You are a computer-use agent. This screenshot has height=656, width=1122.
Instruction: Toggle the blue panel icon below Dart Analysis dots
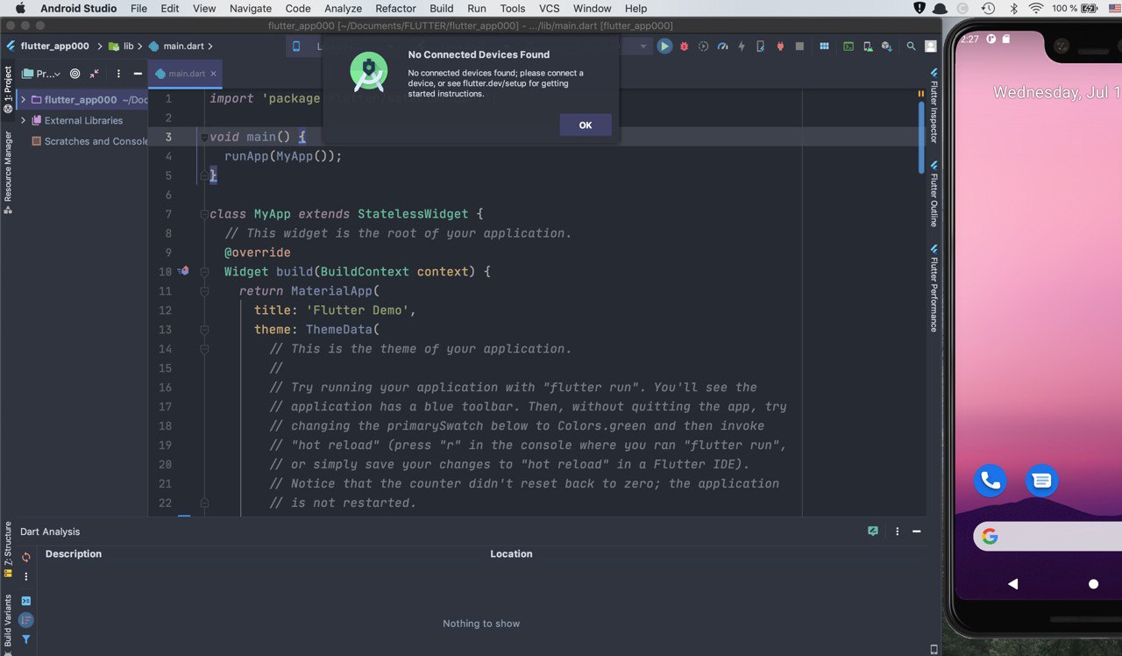pos(26,601)
